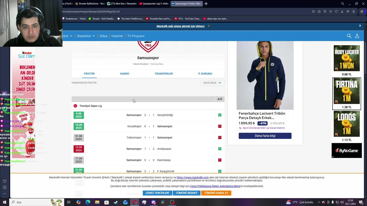Open Microsoft Store from the taskbar

107,202
